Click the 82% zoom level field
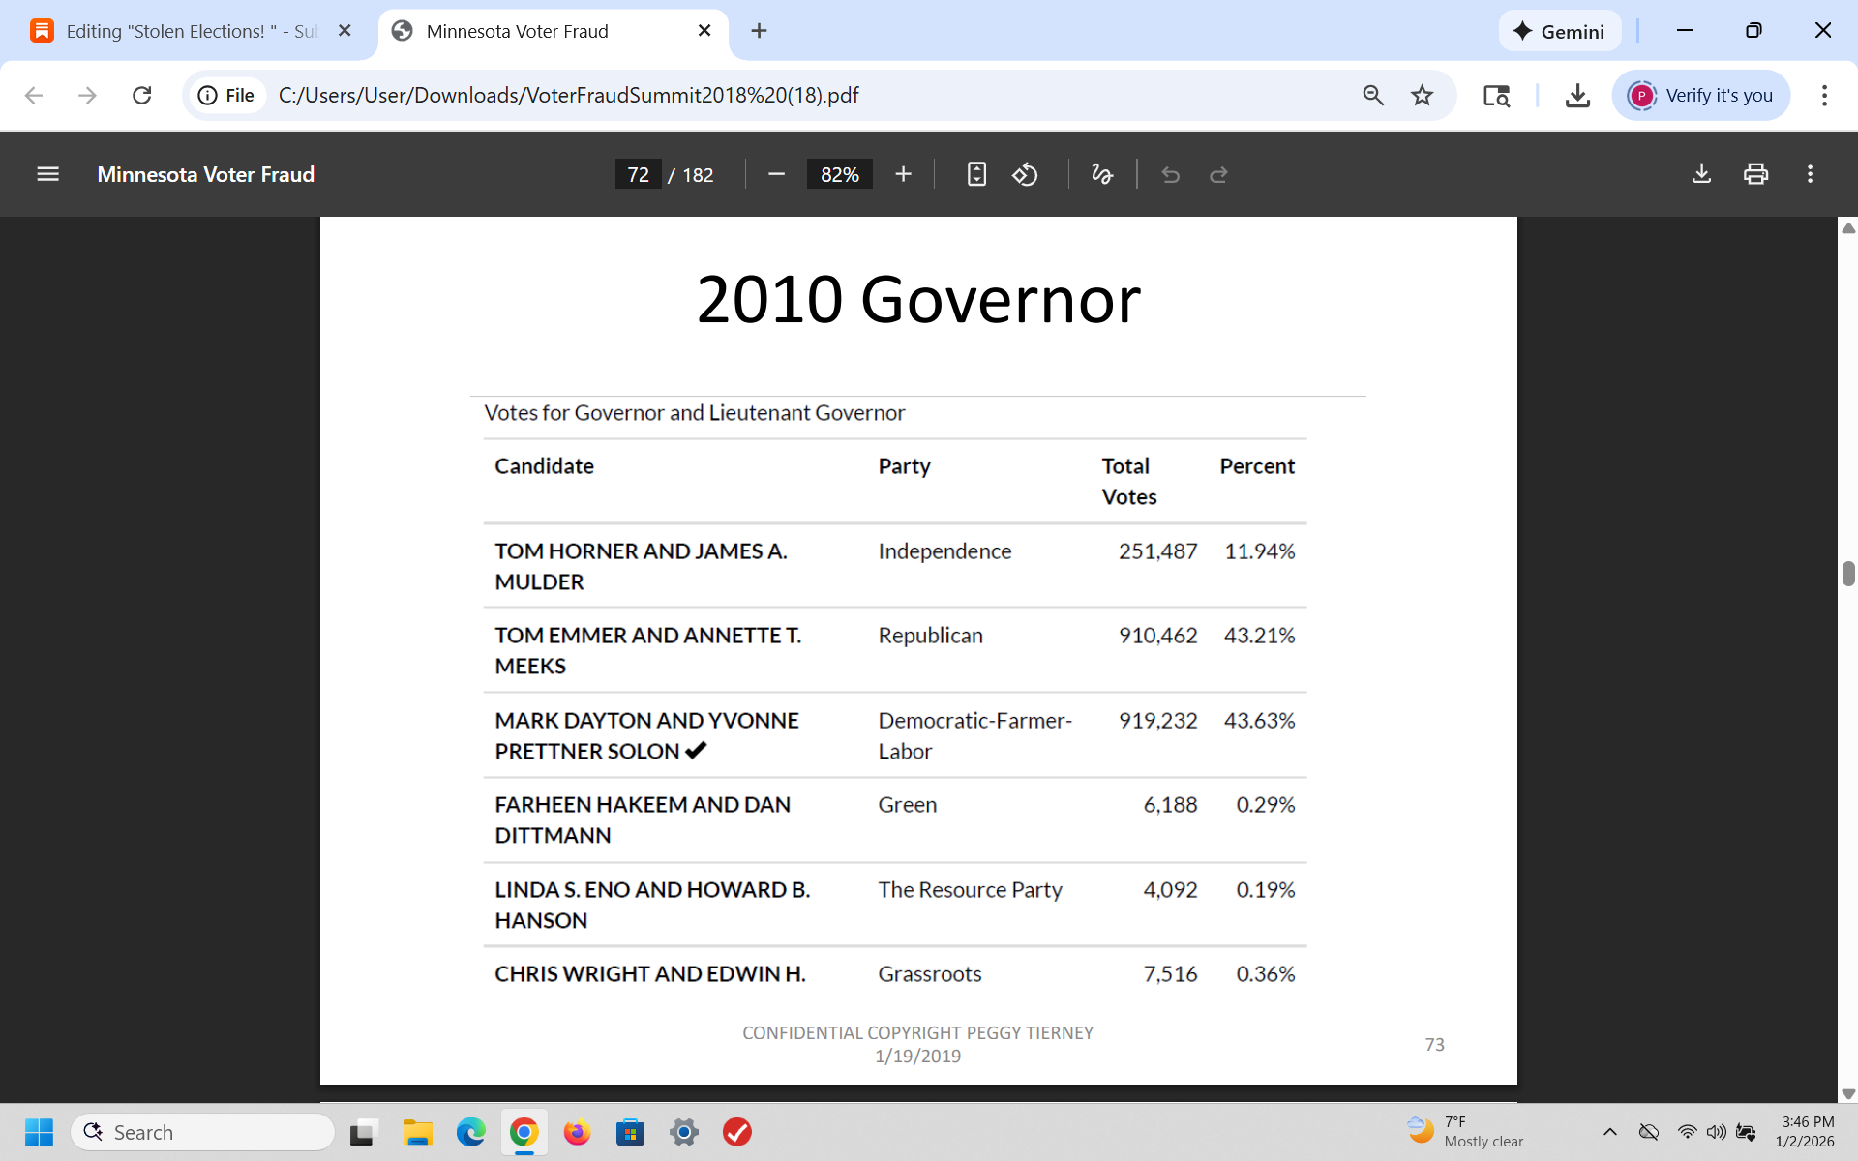1858x1161 pixels. click(x=839, y=174)
